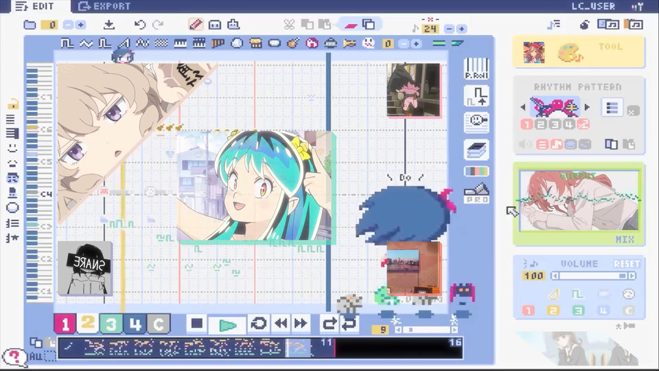
Task: Toggle rhythm pattern slot 3
Action: tap(555, 124)
